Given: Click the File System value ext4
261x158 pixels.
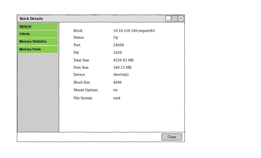Looking at the screenshot, I should [x=117, y=98].
